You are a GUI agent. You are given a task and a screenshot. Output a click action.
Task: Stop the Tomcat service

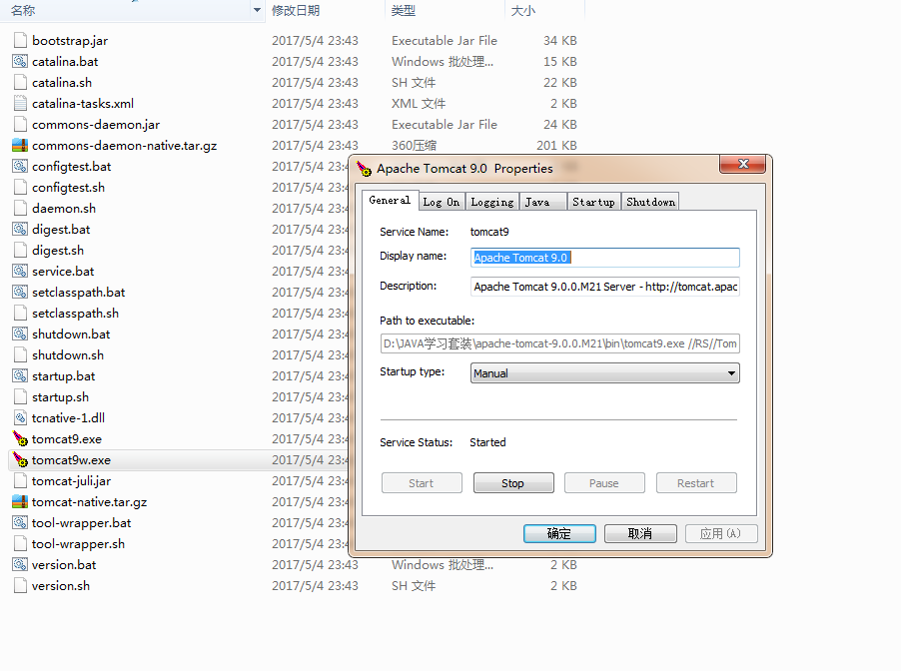point(513,483)
